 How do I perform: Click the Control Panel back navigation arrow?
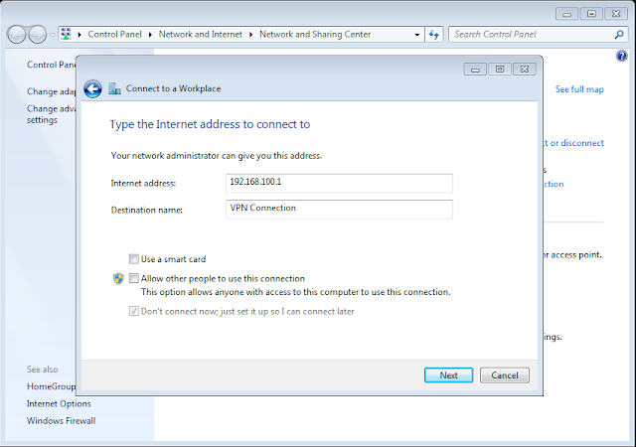click(17, 35)
